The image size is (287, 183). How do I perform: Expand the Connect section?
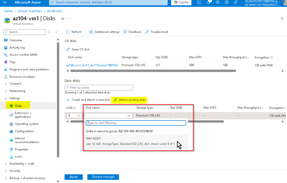point(15,84)
